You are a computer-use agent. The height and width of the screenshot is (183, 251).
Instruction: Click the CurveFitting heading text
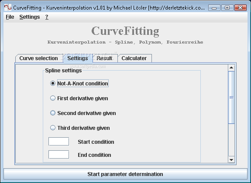point(125,31)
